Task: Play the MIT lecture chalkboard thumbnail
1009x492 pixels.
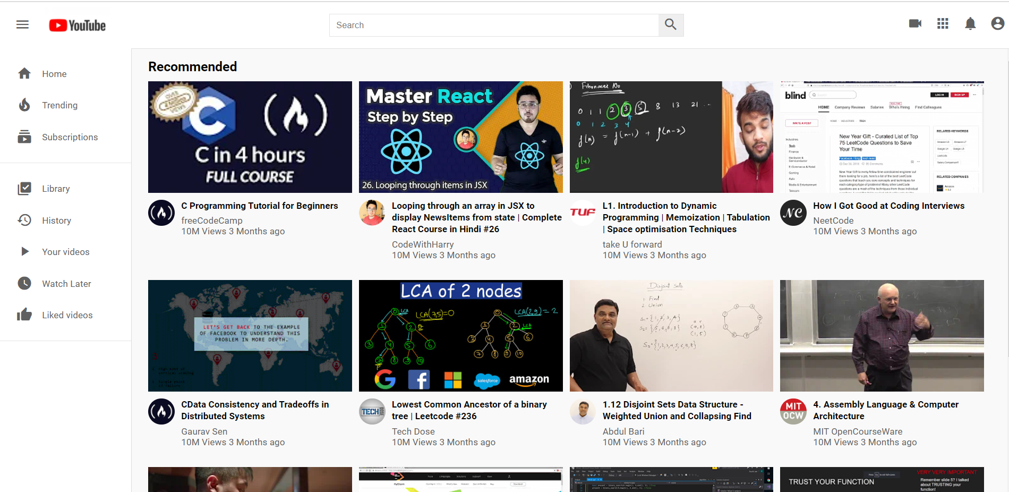Action: pos(882,336)
